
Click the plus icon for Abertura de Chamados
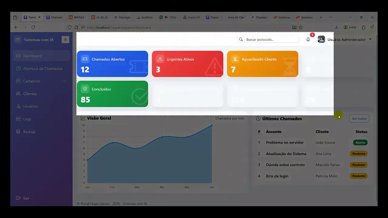click(x=18, y=68)
